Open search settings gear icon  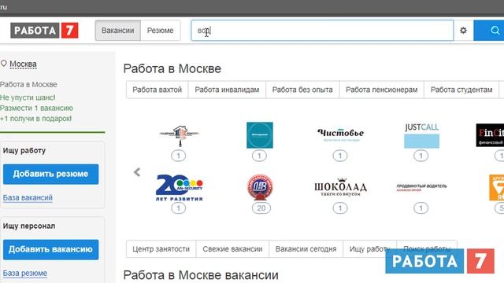point(463,31)
